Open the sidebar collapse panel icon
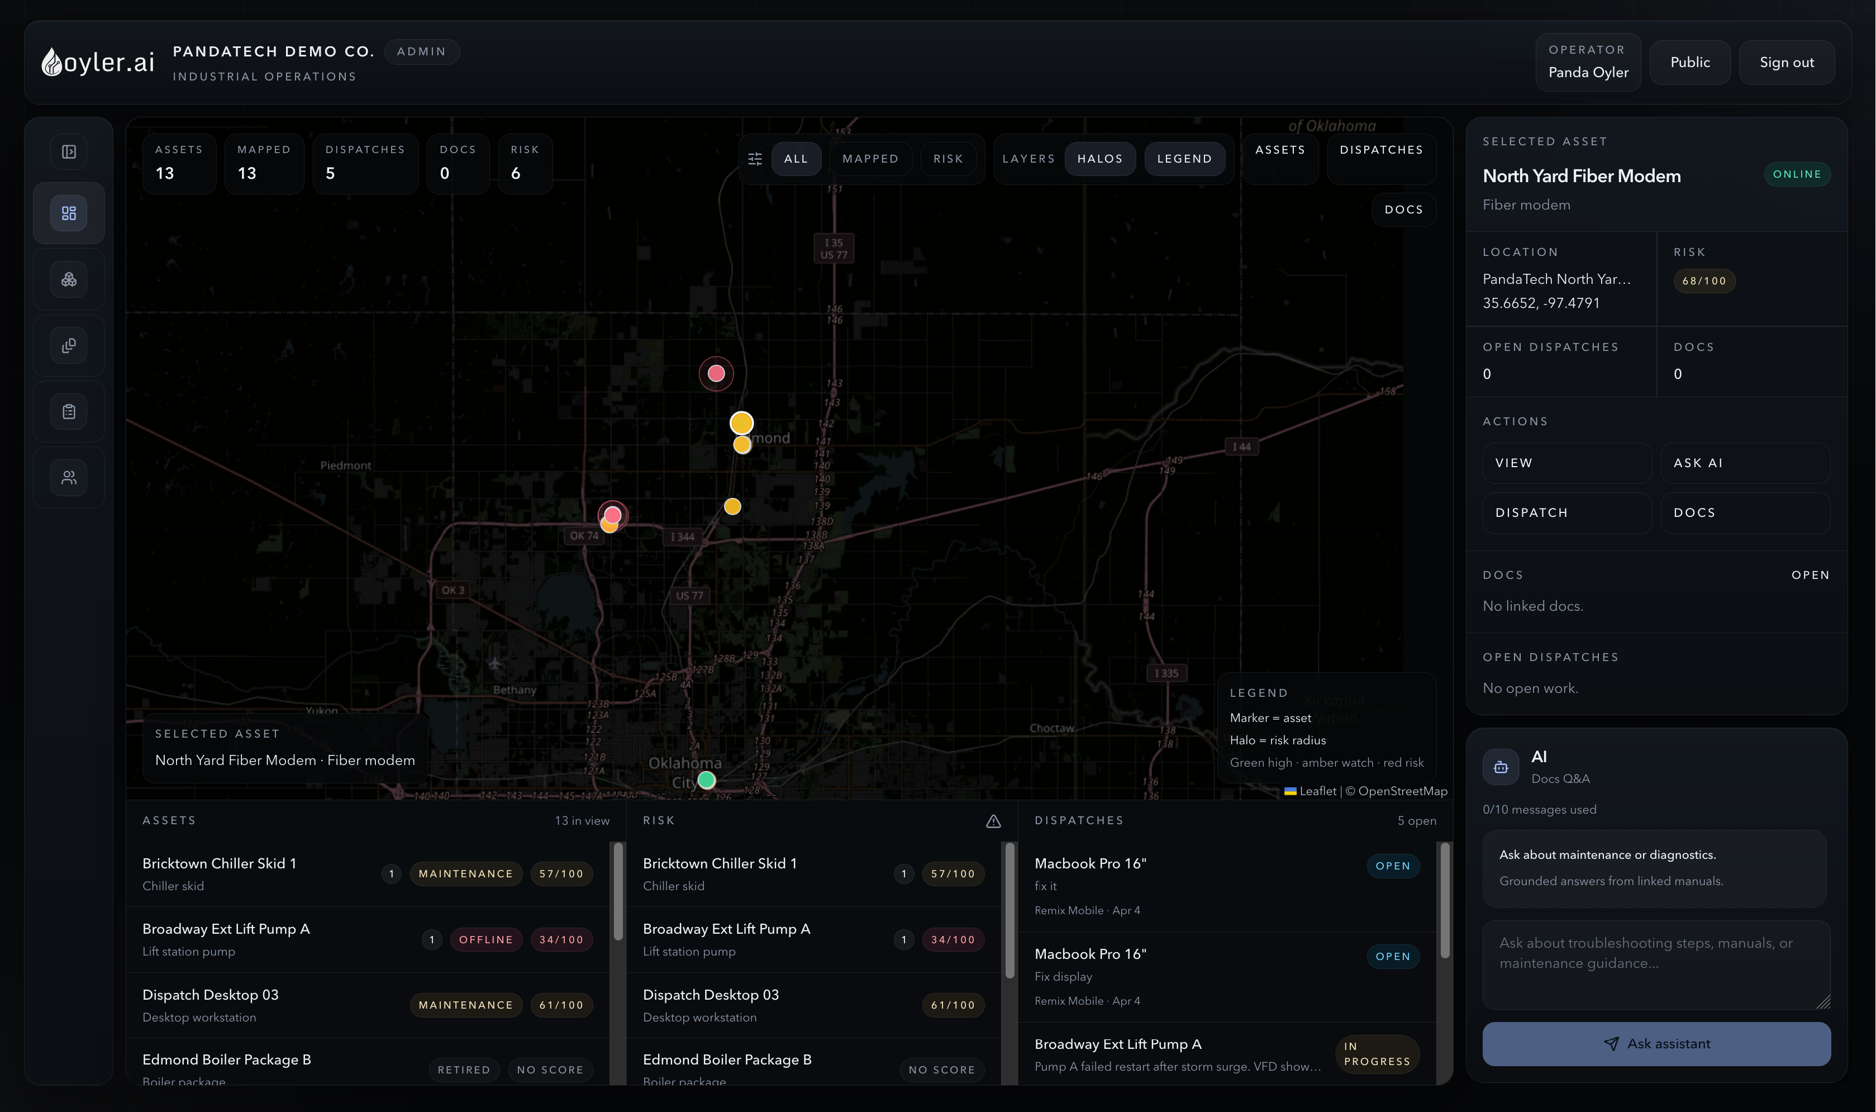Image resolution: width=1876 pixels, height=1112 pixels. (68, 151)
